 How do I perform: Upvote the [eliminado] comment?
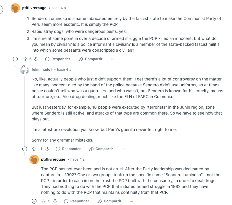[34, 149]
